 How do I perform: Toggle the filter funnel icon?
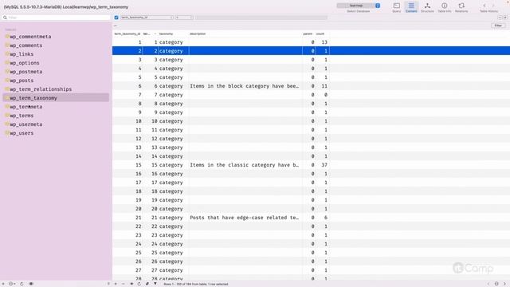click(x=155, y=284)
